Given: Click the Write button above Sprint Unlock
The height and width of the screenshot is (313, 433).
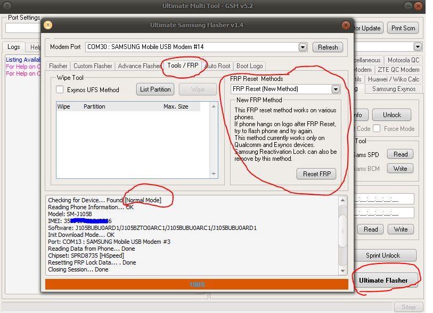Looking at the screenshot, I should pyautogui.click(x=401, y=229).
